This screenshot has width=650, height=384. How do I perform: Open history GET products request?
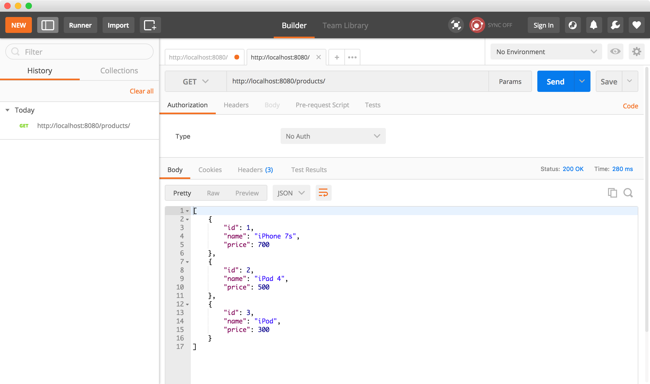coord(79,126)
